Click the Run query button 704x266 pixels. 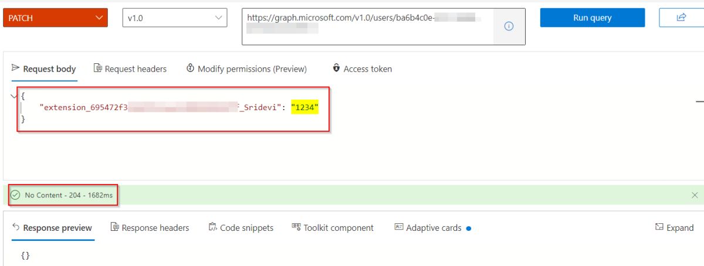click(x=593, y=18)
